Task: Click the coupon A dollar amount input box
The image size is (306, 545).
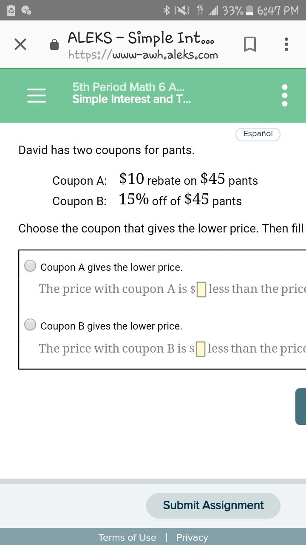Action: pos(201,290)
